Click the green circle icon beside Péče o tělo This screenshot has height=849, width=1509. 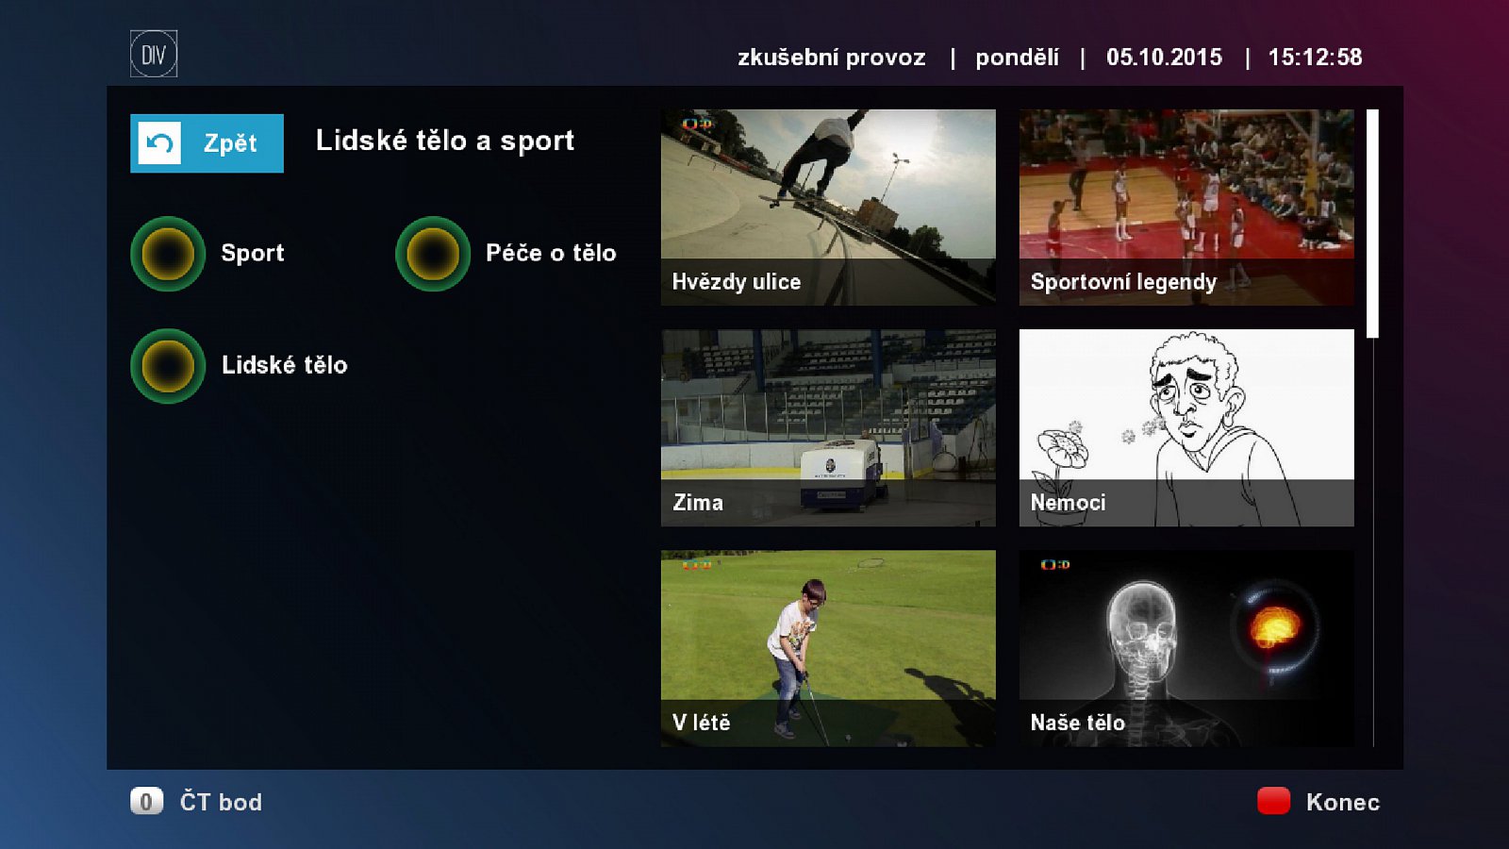click(433, 253)
